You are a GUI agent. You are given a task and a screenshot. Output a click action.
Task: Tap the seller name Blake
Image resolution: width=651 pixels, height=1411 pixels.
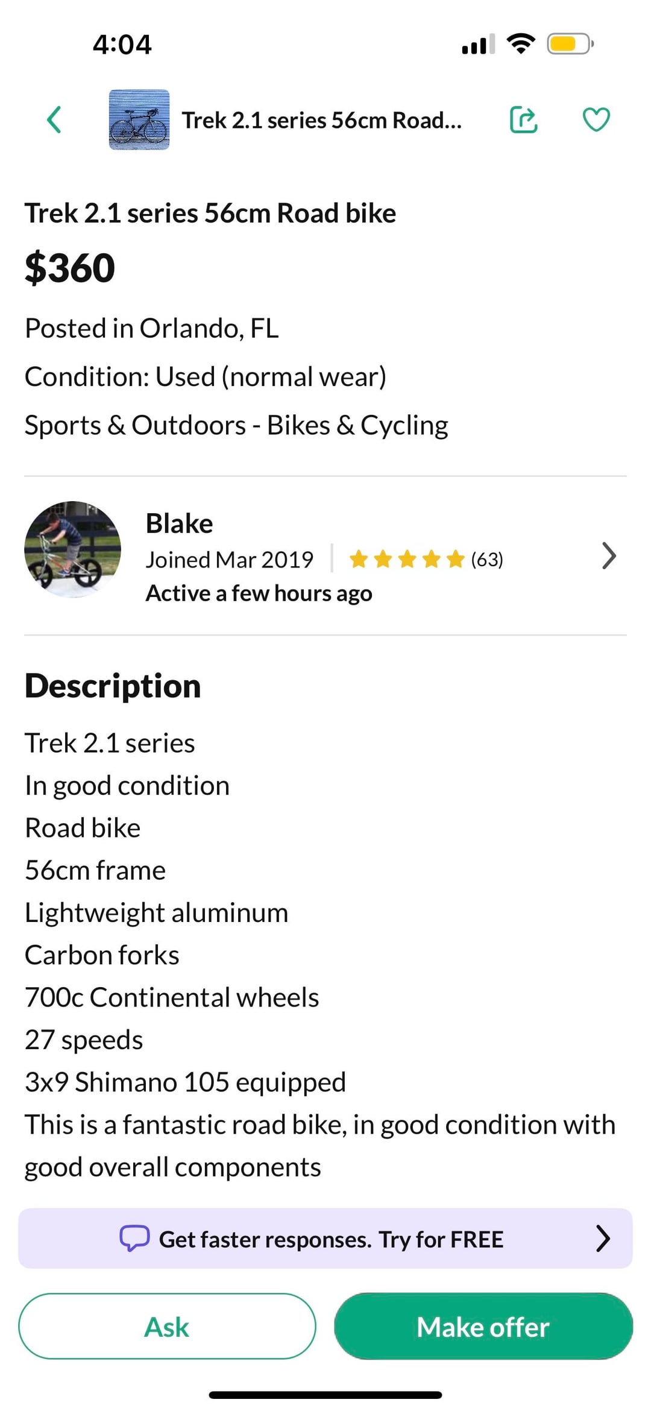click(x=179, y=523)
